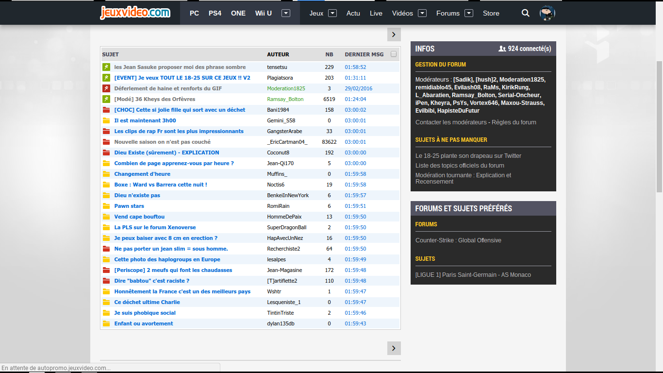Open topic Je suis phobique social

click(x=145, y=313)
